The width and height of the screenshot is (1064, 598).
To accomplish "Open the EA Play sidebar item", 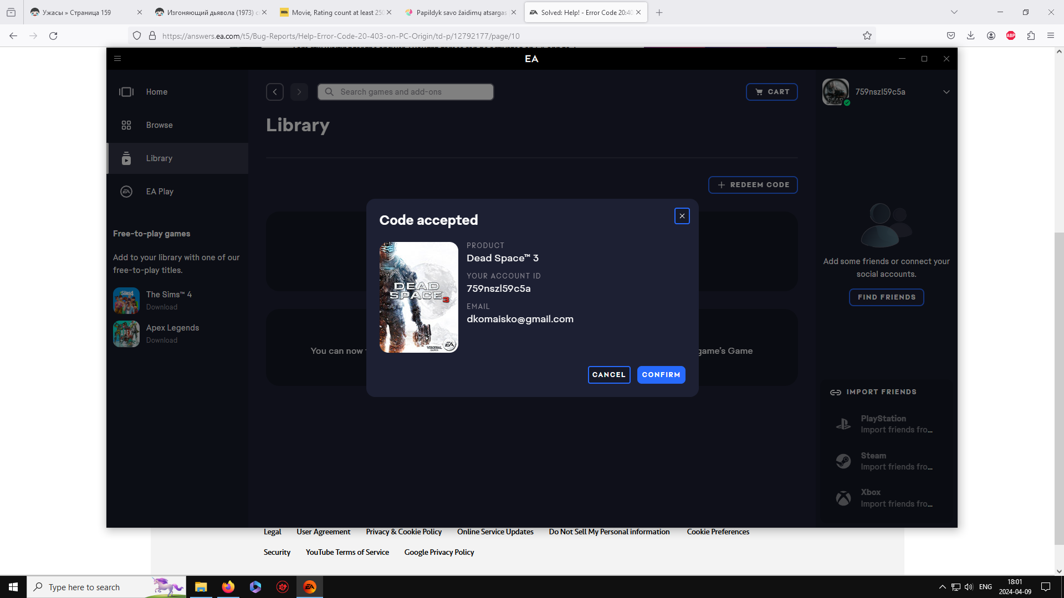I will click(x=160, y=192).
